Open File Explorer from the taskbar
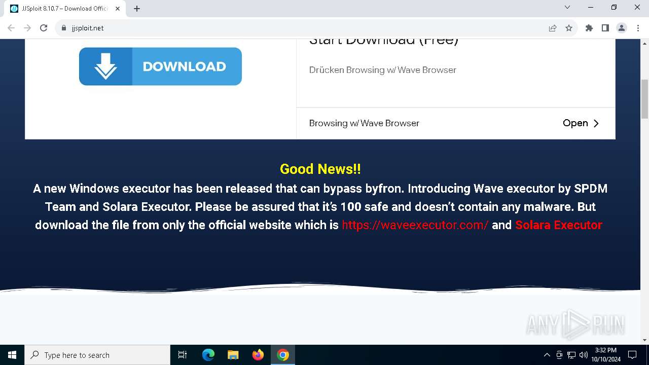 pos(233,355)
